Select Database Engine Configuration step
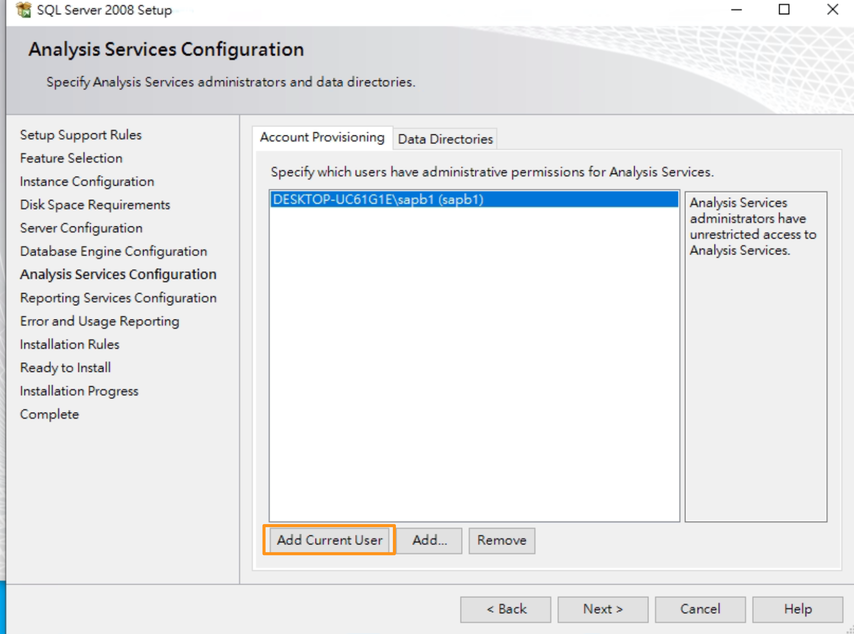 click(x=113, y=251)
